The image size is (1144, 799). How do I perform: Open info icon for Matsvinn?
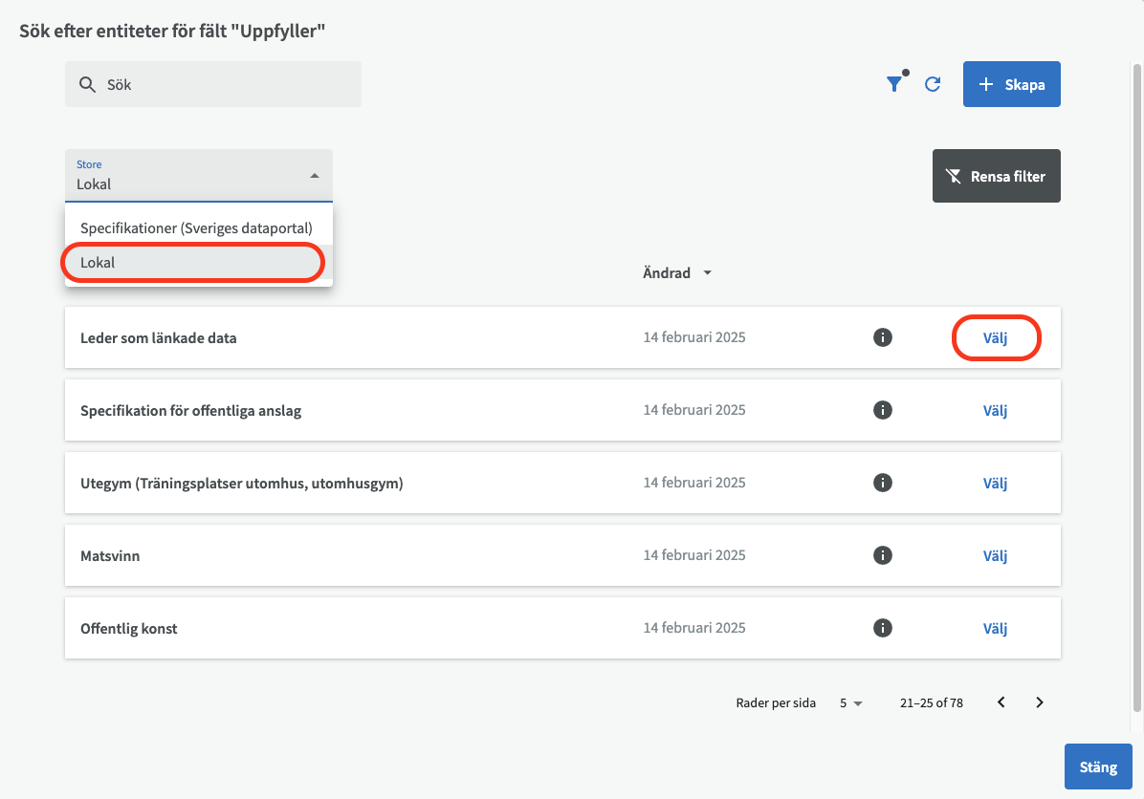coord(883,555)
